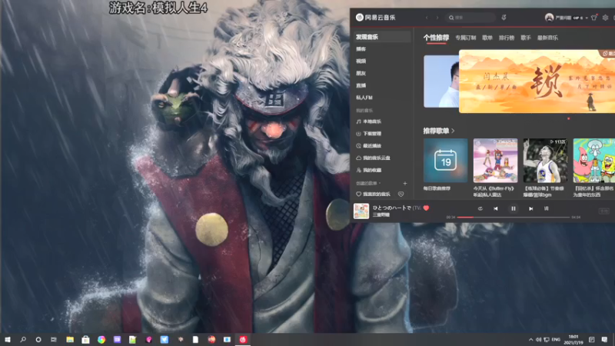Click the NetEase Music taskbar icon
The width and height of the screenshot is (615, 346).
(243, 340)
